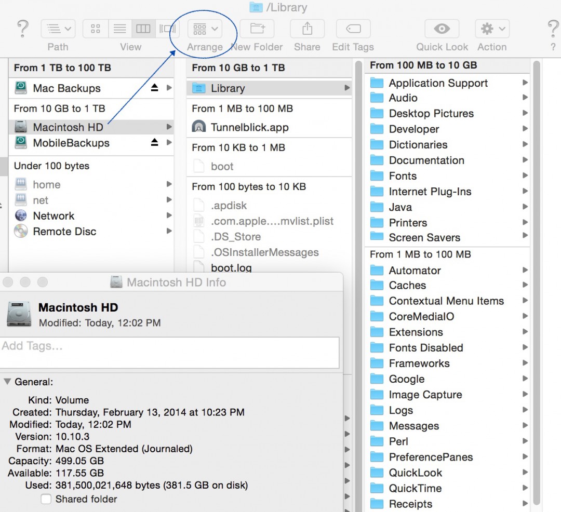Expand the Fonts folder arrow
Image resolution: width=561 pixels, height=512 pixels.
[525, 176]
